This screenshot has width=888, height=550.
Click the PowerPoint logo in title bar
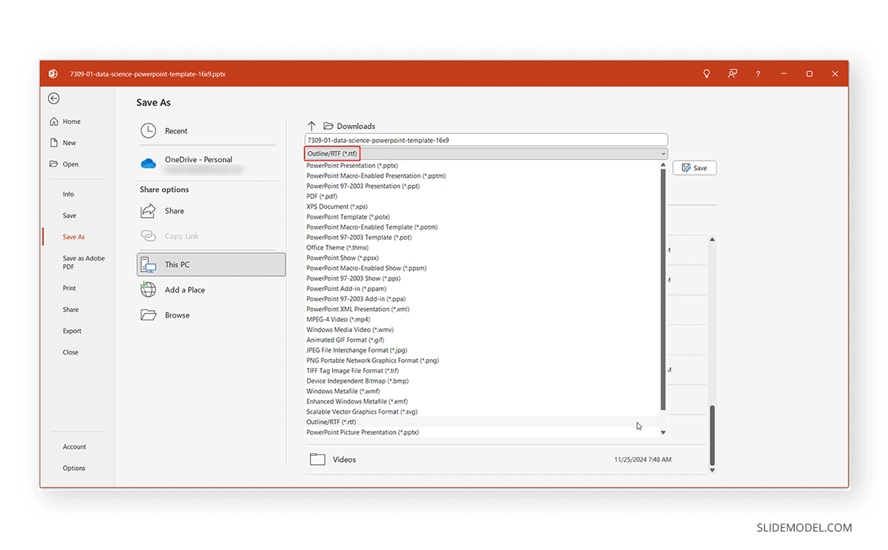click(x=53, y=74)
